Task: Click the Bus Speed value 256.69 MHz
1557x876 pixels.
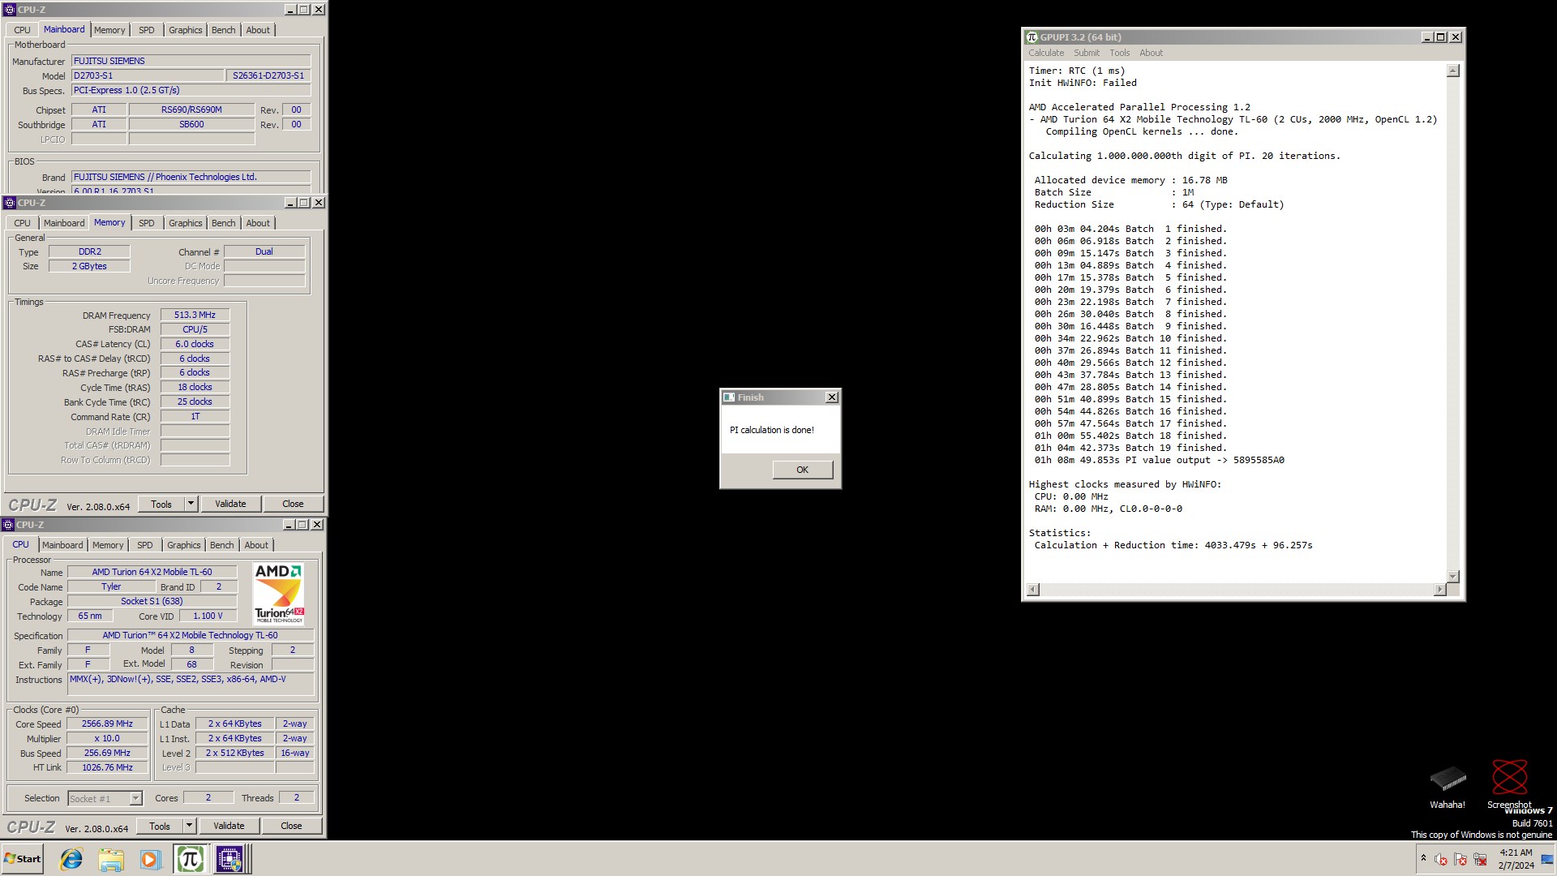Action: [107, 753]
